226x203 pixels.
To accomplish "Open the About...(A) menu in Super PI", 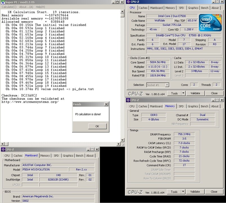I will pos(26,7).
